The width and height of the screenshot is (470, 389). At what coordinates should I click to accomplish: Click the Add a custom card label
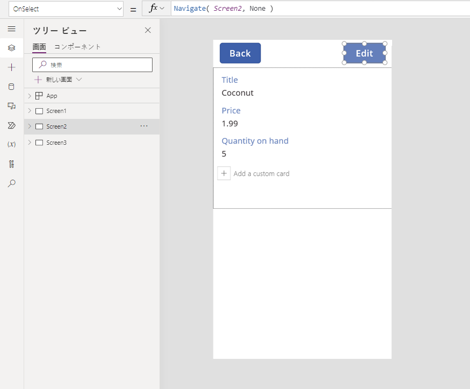click(x=262, y=173)
